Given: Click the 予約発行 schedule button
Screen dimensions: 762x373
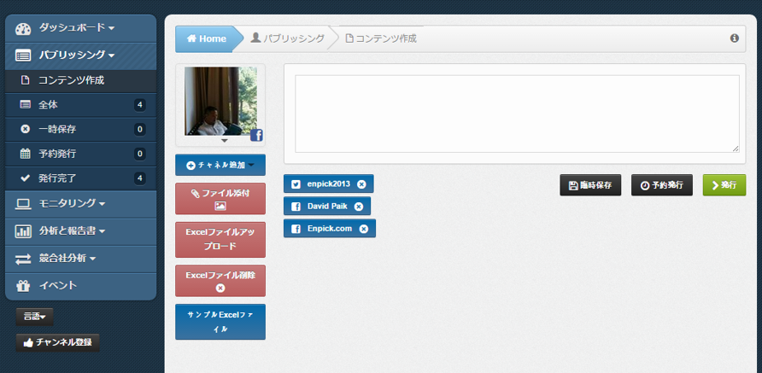Looking at the screenshot, I should pos(662,185).
